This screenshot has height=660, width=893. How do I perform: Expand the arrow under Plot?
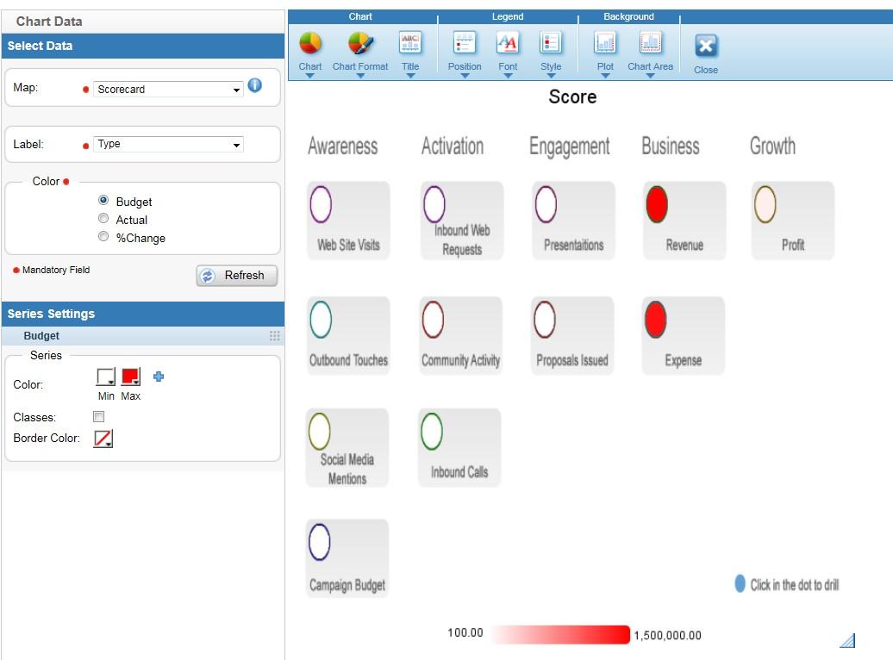(x=605, y=76)
